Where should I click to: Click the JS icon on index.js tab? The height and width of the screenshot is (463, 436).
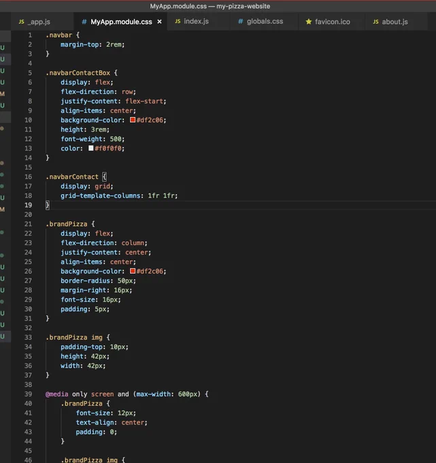click(178, 21)
